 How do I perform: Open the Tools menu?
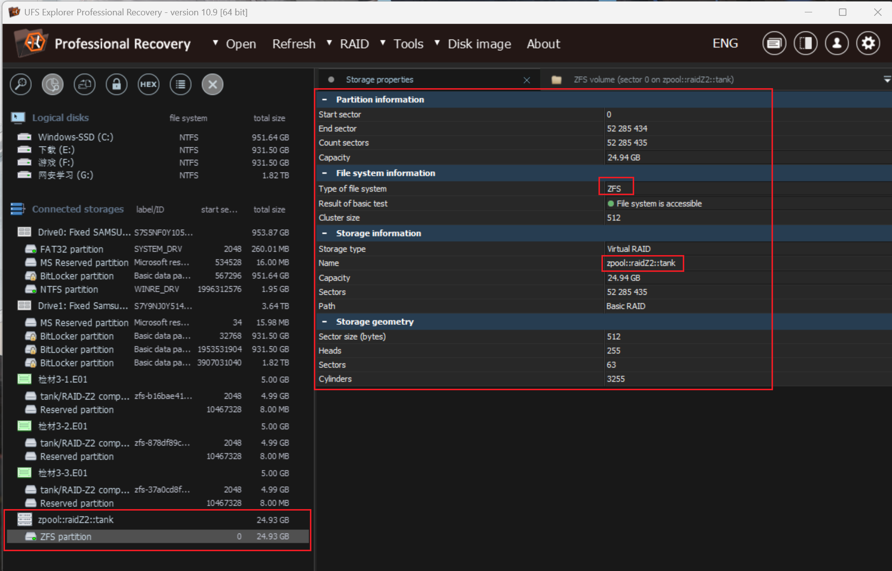click(408, 44)
